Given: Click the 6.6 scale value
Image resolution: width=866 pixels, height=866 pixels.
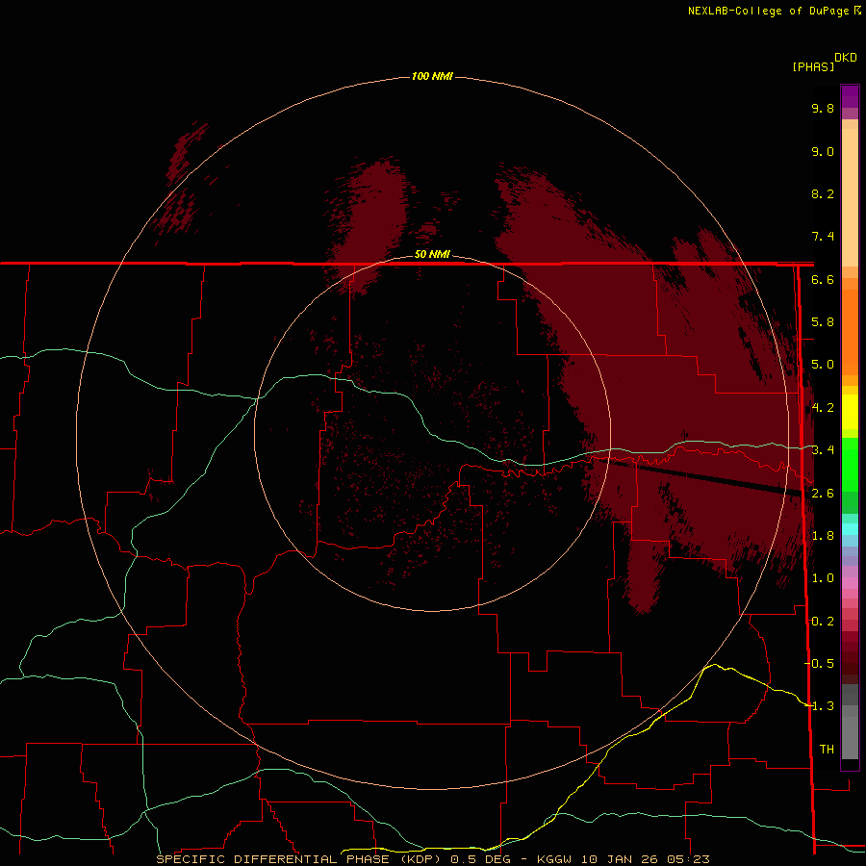Looking at the screenshot, I should coord(823,279).
